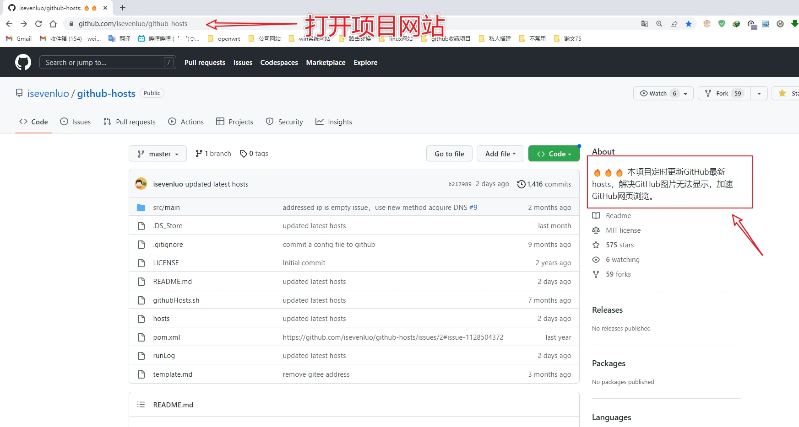Go back with browser back arrow
Viewport: 799px width, 427px height.
click(x=9, y=24)
